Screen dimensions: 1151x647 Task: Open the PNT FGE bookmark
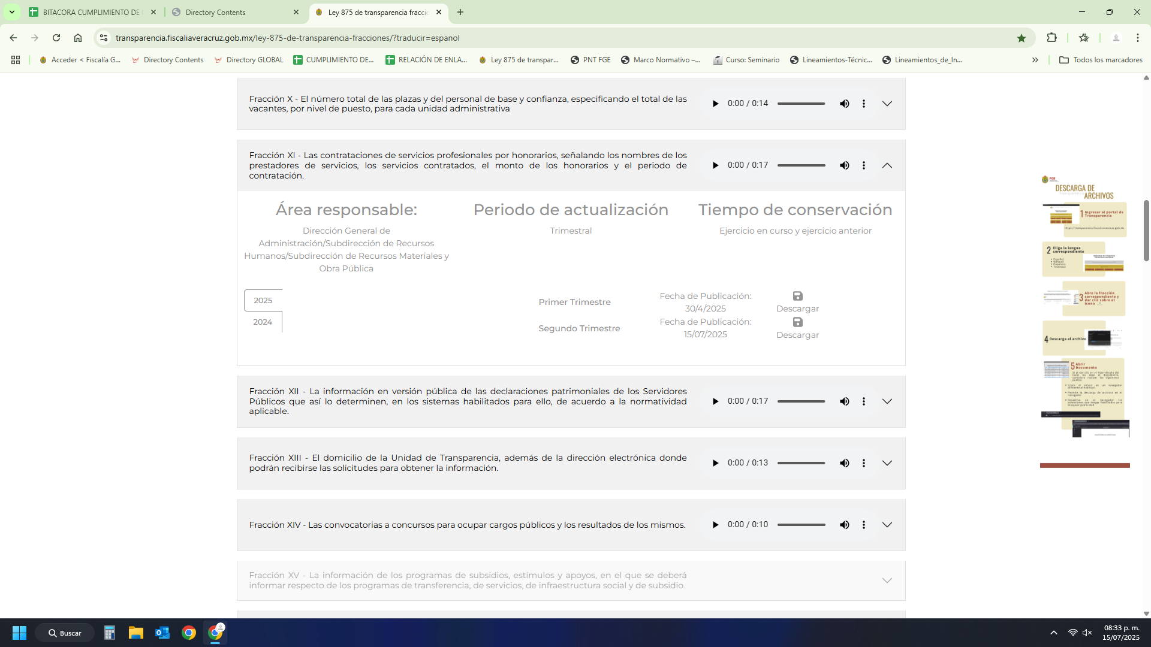(590, 60)
